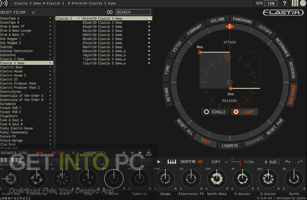
Task: Select the CUTOFF wheel segment
Action: [x=265, y=30]
